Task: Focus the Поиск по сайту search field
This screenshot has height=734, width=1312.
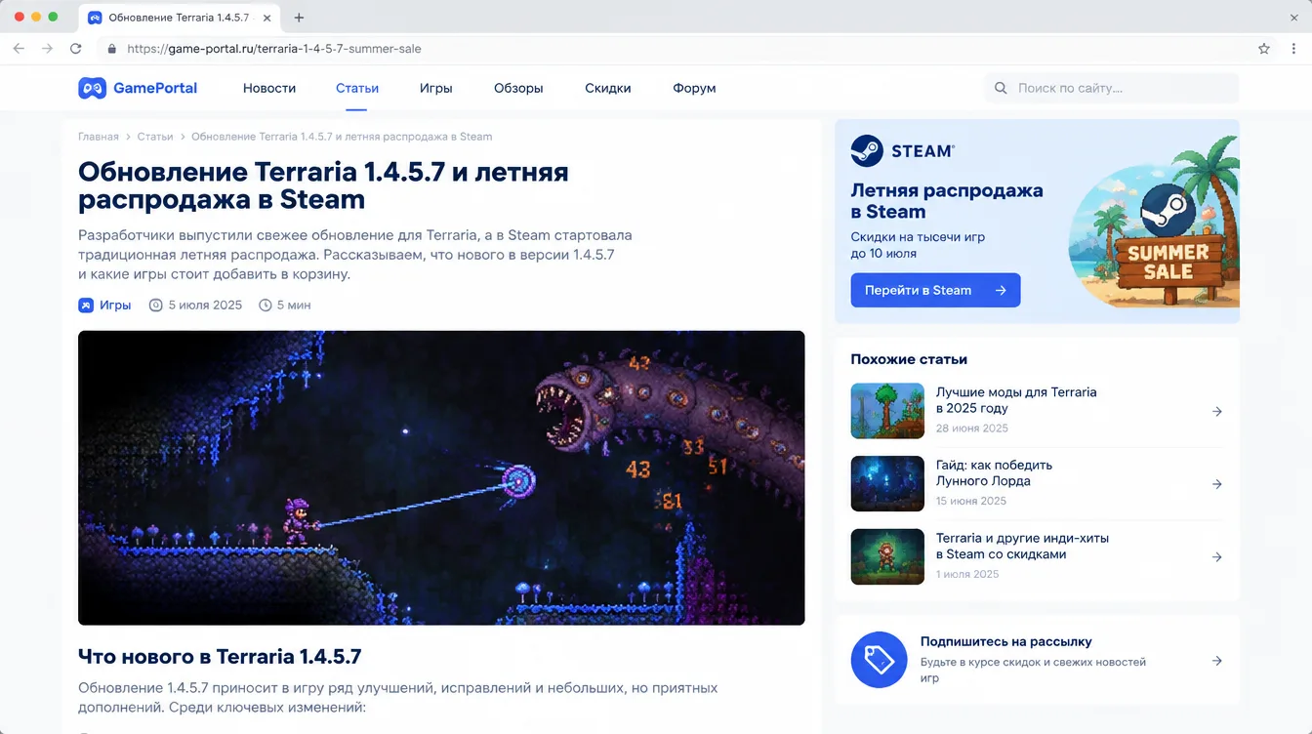Action: pos(1112,88)
